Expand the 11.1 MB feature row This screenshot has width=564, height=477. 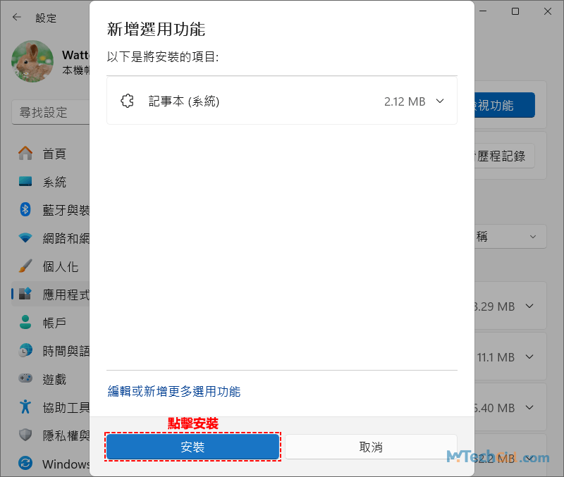tap(530, 358)
